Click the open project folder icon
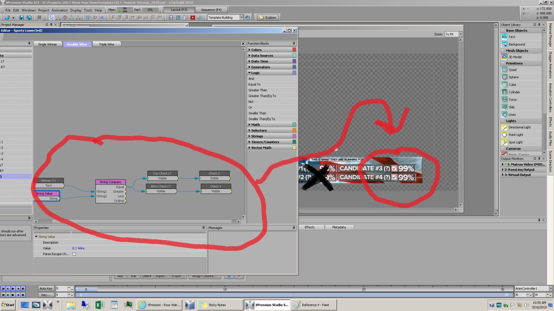 (x=7, y=17)
